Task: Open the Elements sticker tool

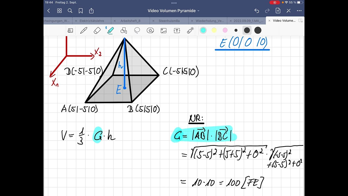Action: tap(150, 30)
